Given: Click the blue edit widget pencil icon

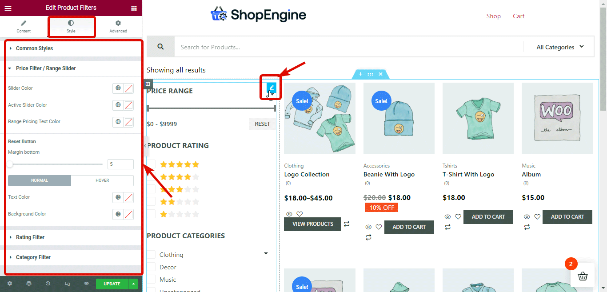Looking at the screenshot, I should click(x=272, y=88).
